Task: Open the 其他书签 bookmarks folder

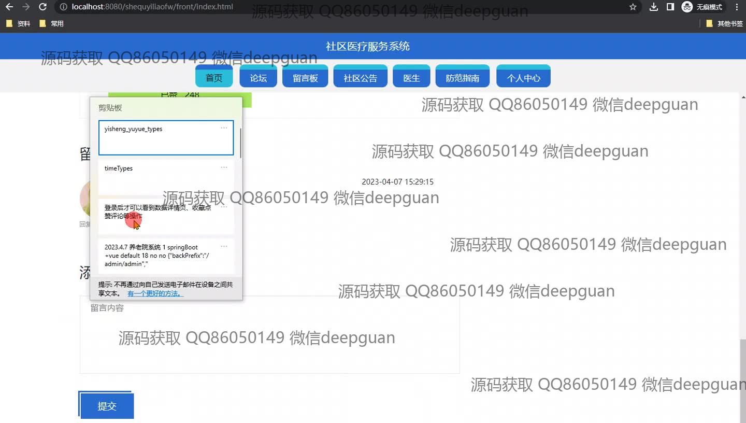Action: (724, 23)
